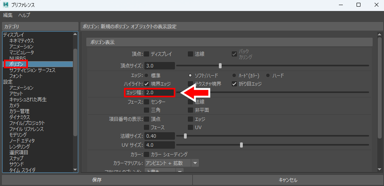
Task: Click the Maya logo icon in title bar
Action: tap(6, 5)
